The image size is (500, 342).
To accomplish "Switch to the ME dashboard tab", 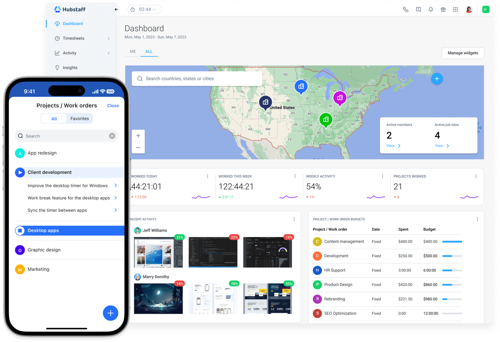I will coord(133,52).
